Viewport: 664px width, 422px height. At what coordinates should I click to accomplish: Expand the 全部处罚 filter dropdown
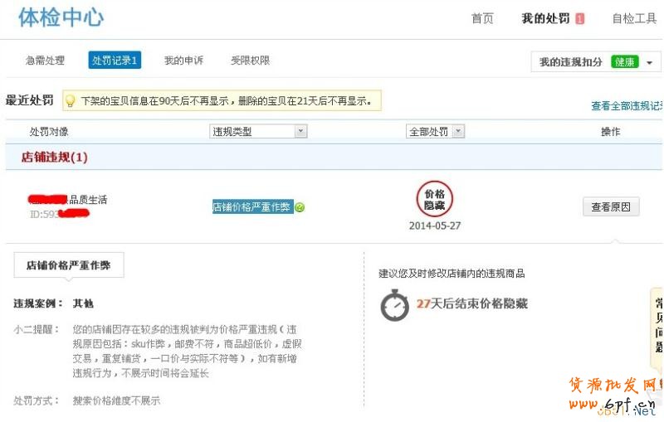pyautogui.click(x=435, y=131)
